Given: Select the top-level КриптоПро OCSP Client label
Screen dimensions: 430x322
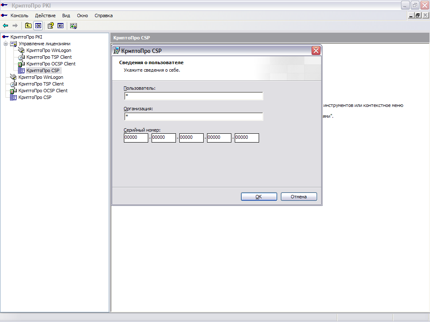Looking at the screenshot, I should tap(43, 91).
